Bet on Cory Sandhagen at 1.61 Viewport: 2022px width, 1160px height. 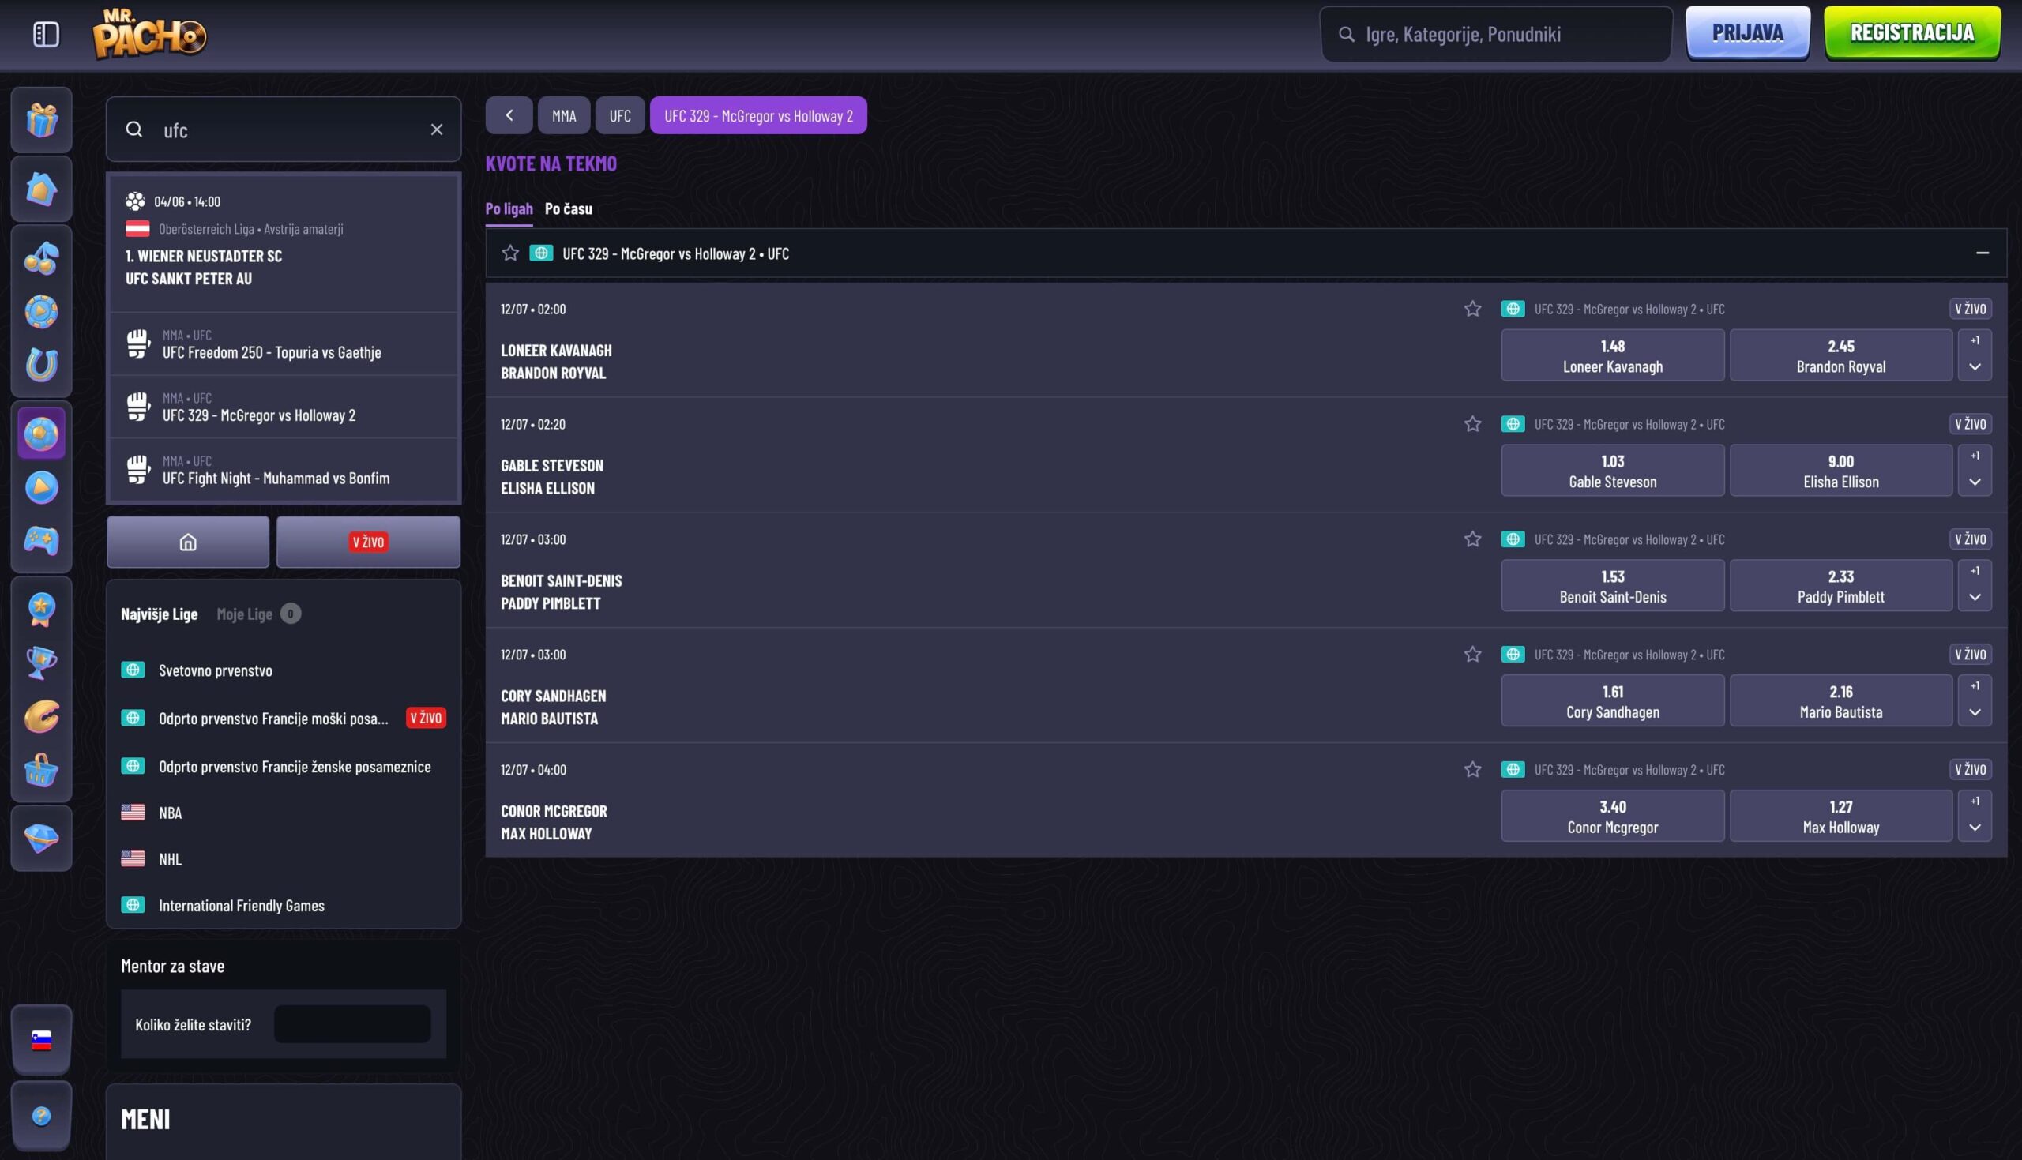1613,700
